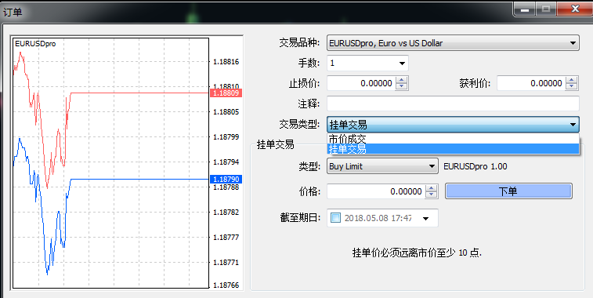Click the red 1.18809 ask price label
This screenshot has width=593, height=298.
point(226,93)
